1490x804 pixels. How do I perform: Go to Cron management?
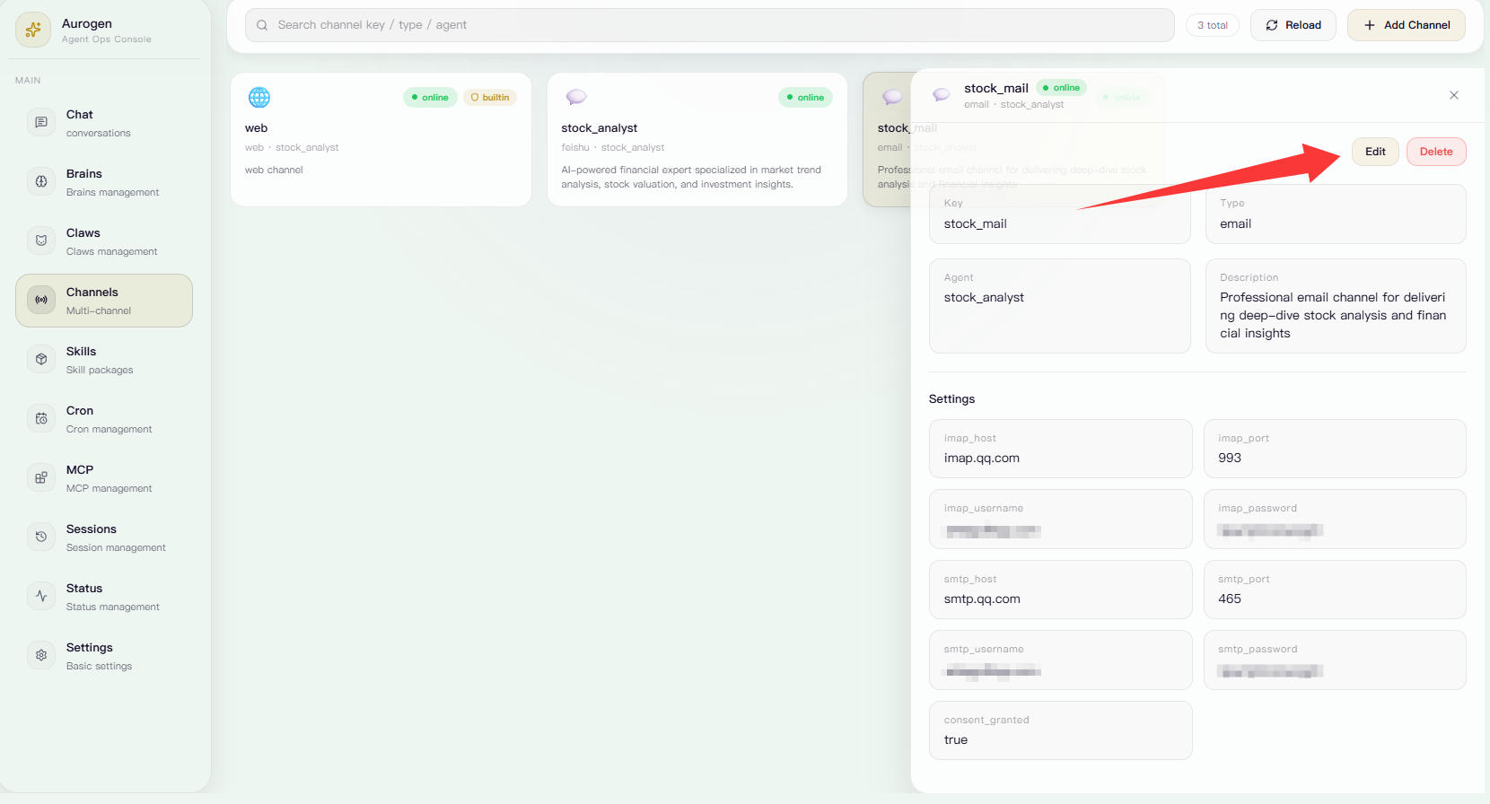[x=104, y=419]
